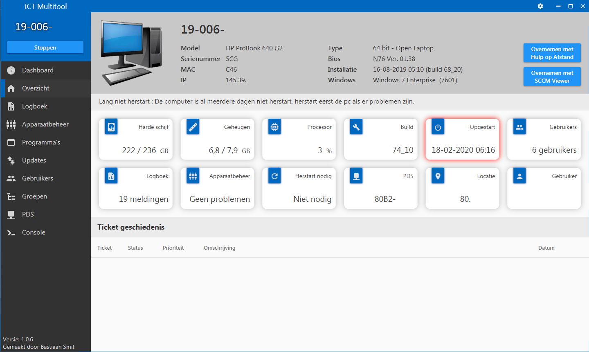Open Dashboard in the sidebar
589x352 pixels.
pyautogui.click(x=38, y=70)
